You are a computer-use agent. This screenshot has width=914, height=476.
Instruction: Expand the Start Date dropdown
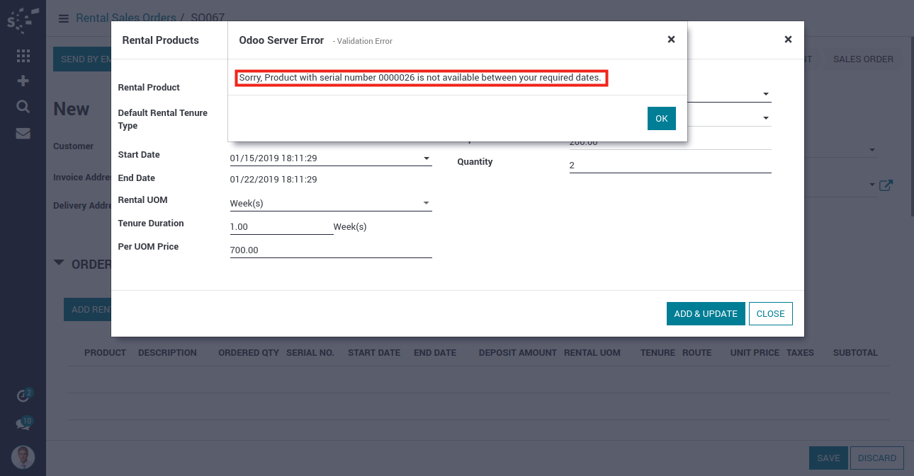pyautogui.click(x=427, y=158)
